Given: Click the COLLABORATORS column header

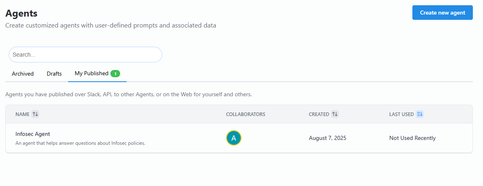Looking at the screenshot, I should [x=246, y=114].
